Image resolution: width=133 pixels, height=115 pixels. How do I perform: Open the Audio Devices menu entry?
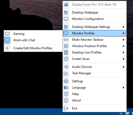(95, 67)
